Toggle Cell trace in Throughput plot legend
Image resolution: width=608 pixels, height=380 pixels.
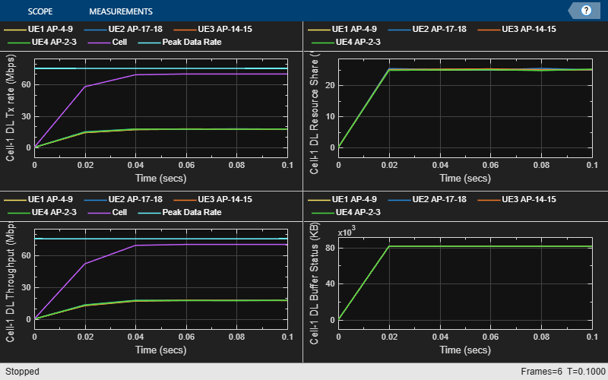pyautogui.click(x=116, y=212)
